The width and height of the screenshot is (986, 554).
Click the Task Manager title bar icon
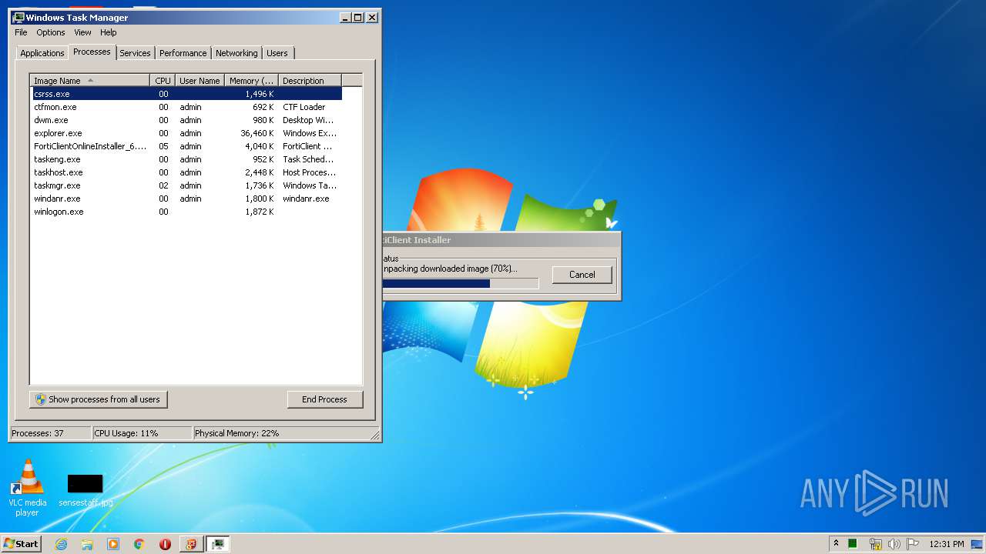pos(18,17)
